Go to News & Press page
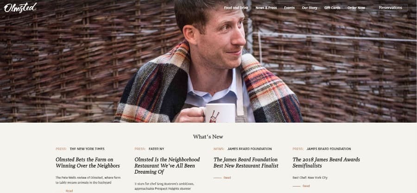 click(266, 8)
